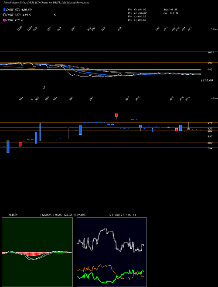218x287 pixels.
Task: Click the 426 candlestick axis label
Action: (210, 128)
